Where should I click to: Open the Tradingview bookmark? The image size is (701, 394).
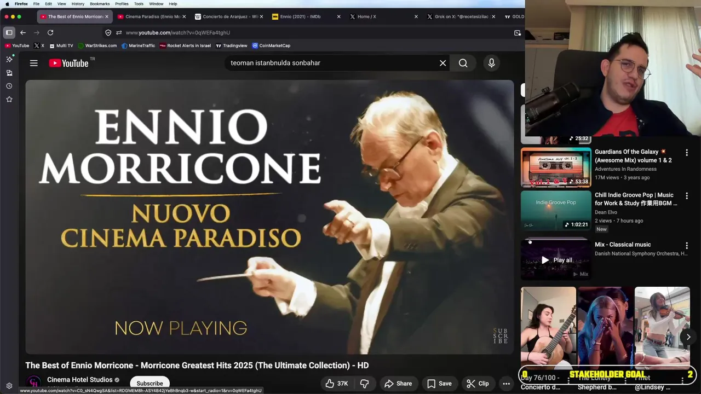coord(232,45)
